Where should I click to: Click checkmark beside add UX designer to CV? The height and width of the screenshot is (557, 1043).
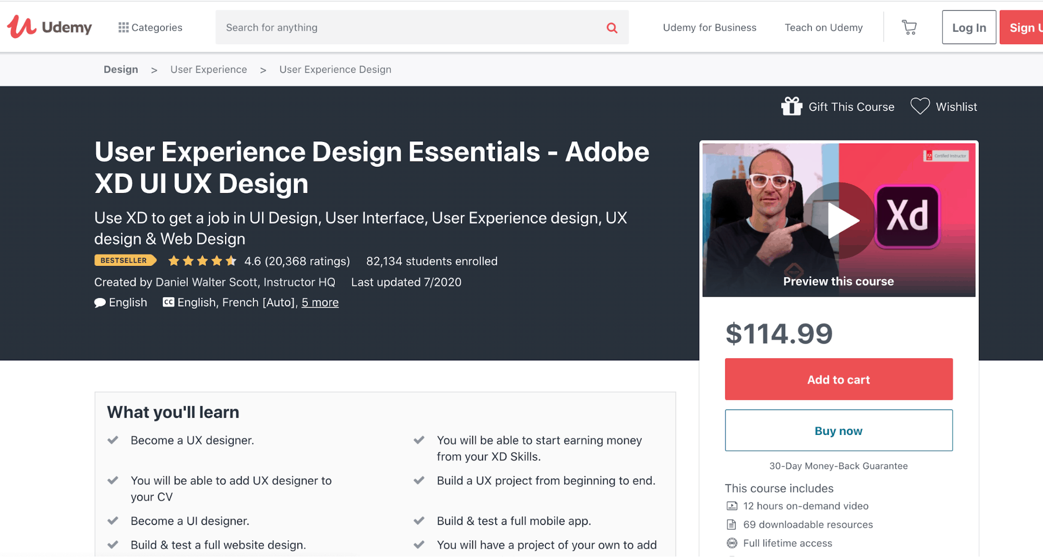113,480
